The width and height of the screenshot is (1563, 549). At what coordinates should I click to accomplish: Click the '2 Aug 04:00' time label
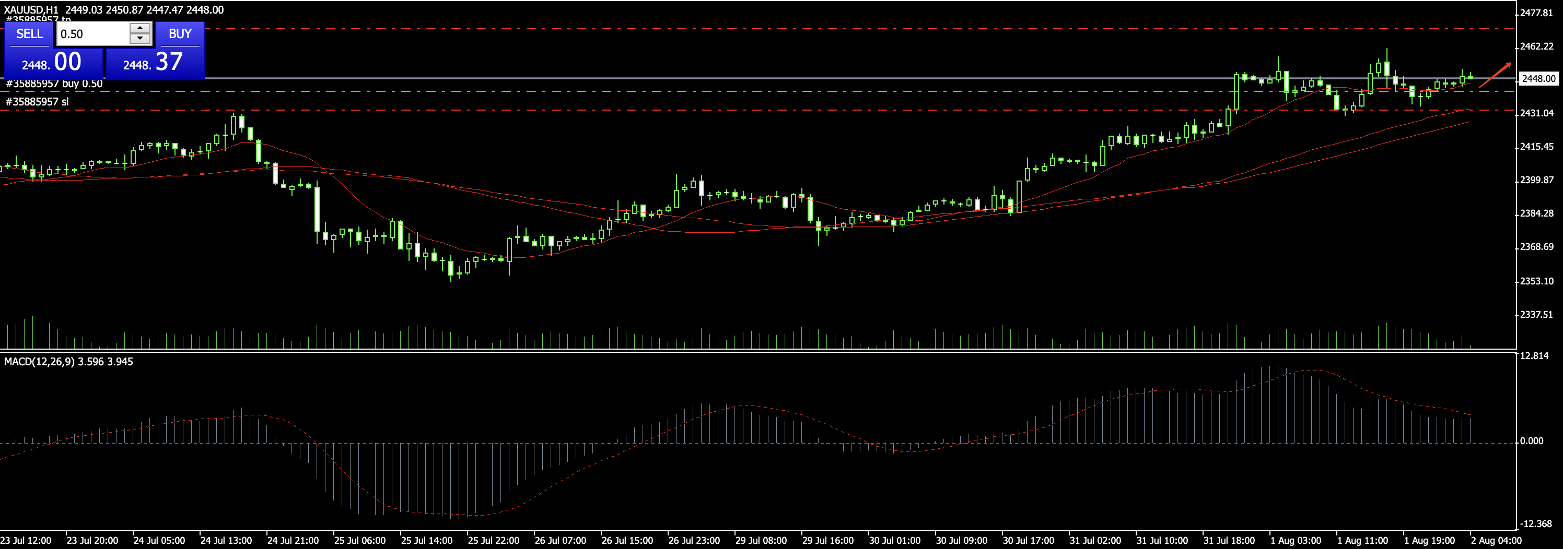click(1496, 541)
